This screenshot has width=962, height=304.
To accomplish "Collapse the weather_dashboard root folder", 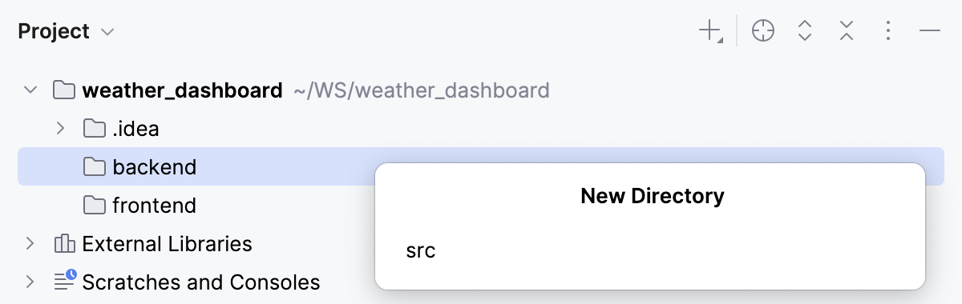I will (x=30, y=90).
